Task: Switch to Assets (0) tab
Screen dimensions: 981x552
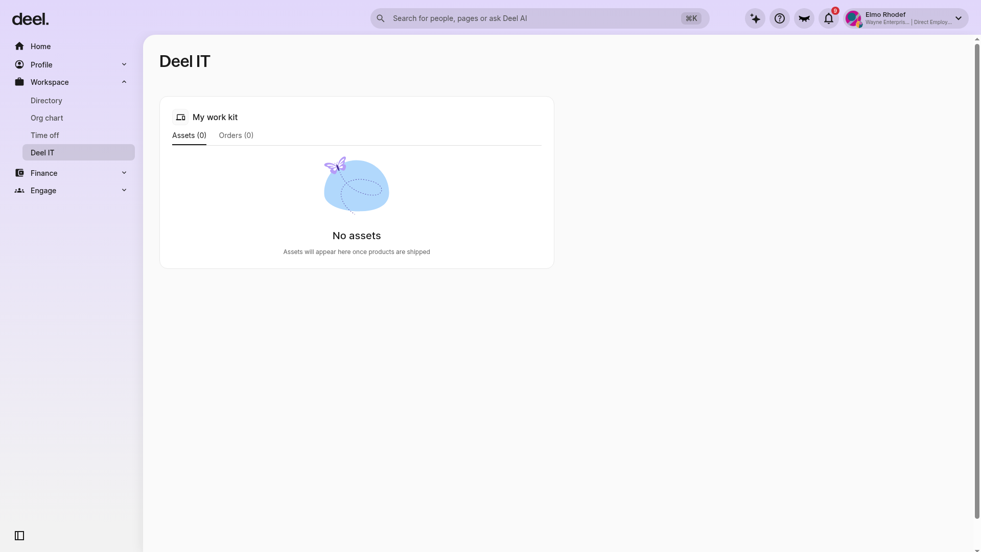Action: coord(189,135)
